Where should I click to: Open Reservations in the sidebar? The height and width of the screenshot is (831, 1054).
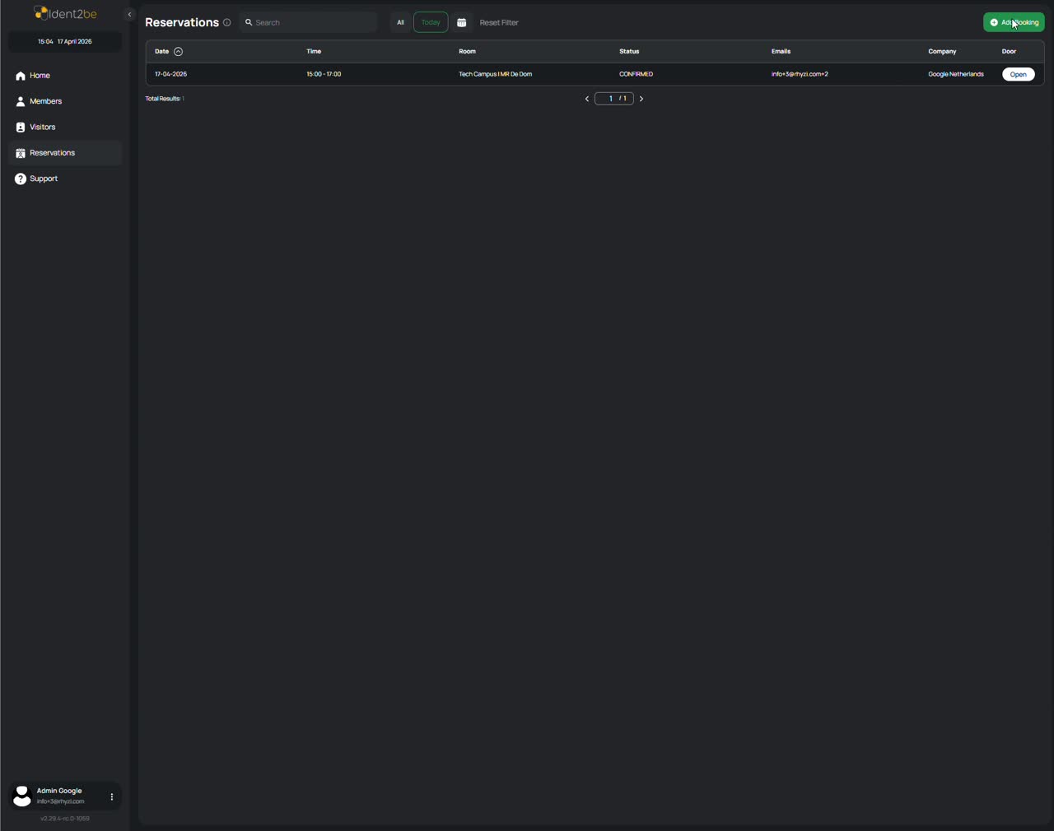53,153
